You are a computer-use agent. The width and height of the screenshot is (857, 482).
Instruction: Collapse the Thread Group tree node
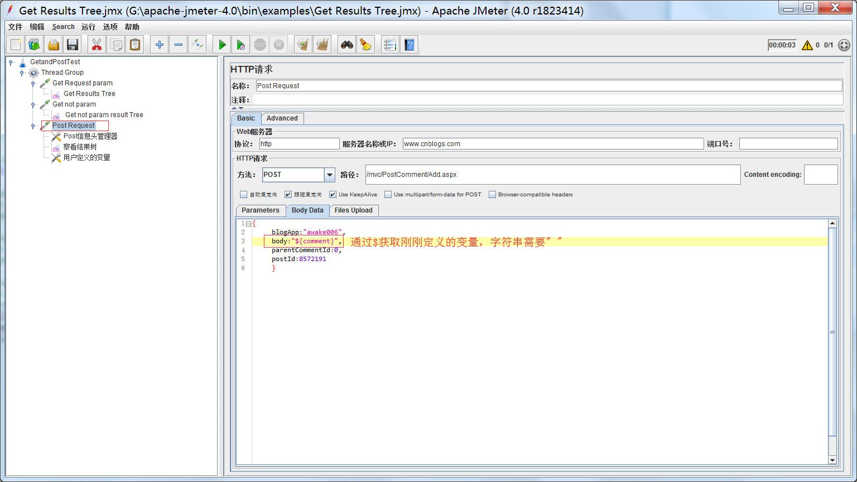click(x=22, y=73)
